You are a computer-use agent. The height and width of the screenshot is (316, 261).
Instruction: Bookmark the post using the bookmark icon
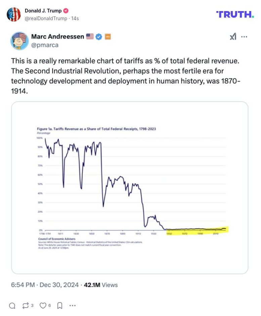tap(59, 306)
